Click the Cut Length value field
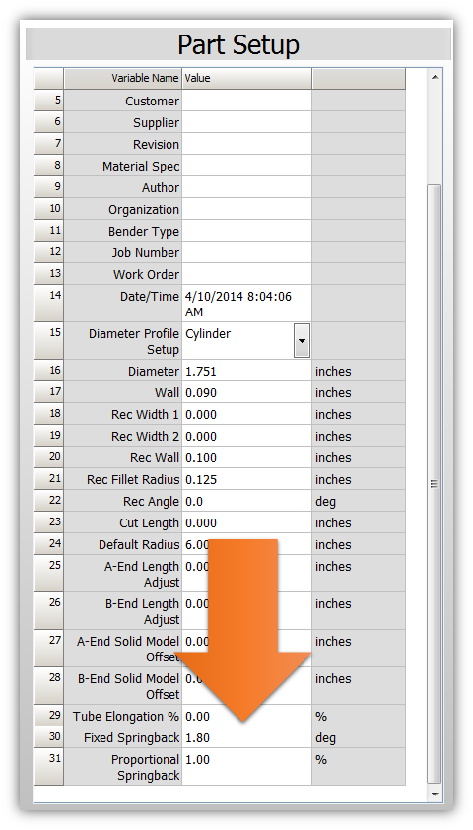Viewport: 473px width, 830px height. point(246,522)
